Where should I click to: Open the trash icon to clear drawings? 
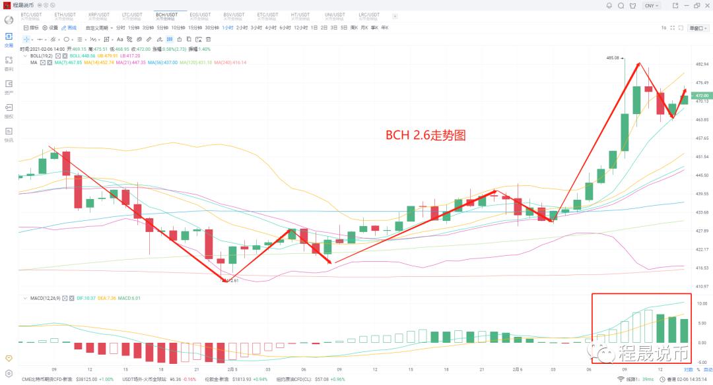click(x=208, y=39)
